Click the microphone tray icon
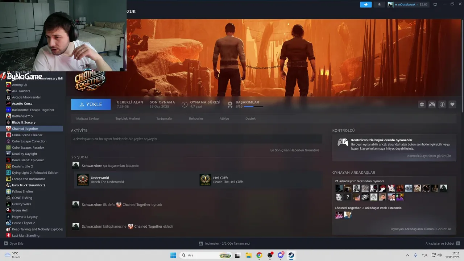 click(x=415, y=255)
